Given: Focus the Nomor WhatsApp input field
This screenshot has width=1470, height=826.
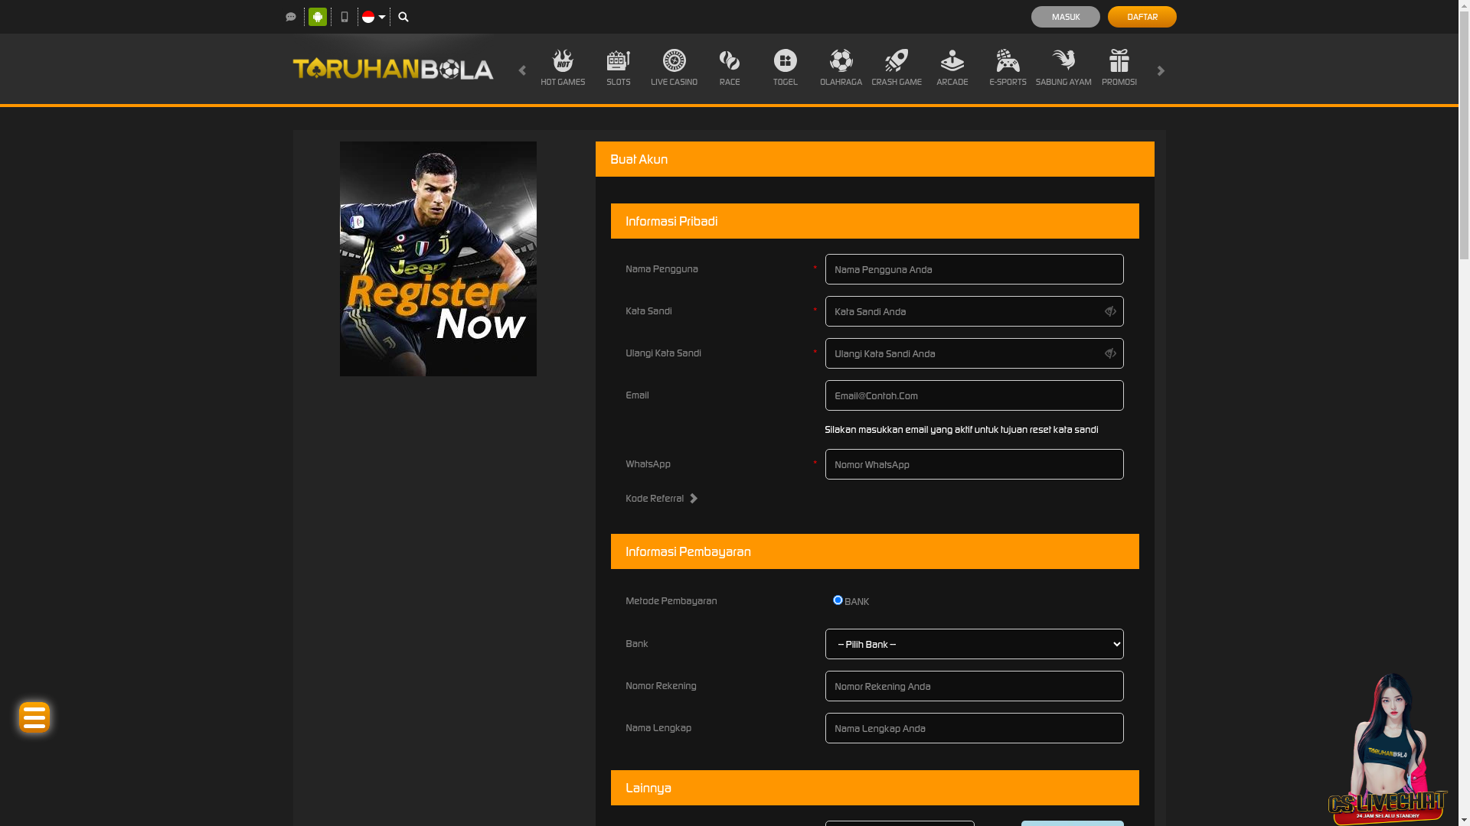Looking at the screenshot, I should coord(974,464).
